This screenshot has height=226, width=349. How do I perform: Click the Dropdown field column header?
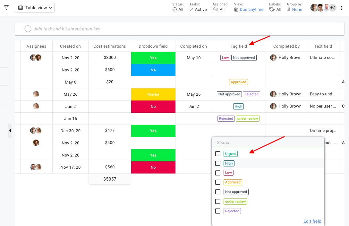(x=153, y=46)
